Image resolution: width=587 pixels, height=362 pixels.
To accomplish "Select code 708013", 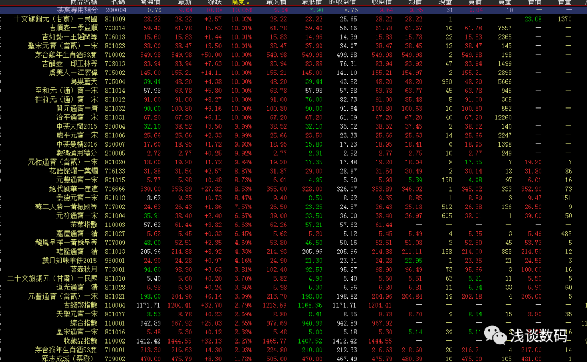I will [x=115, y=64].
